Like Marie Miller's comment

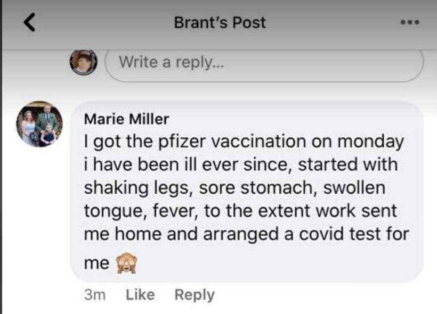[140, 295]
